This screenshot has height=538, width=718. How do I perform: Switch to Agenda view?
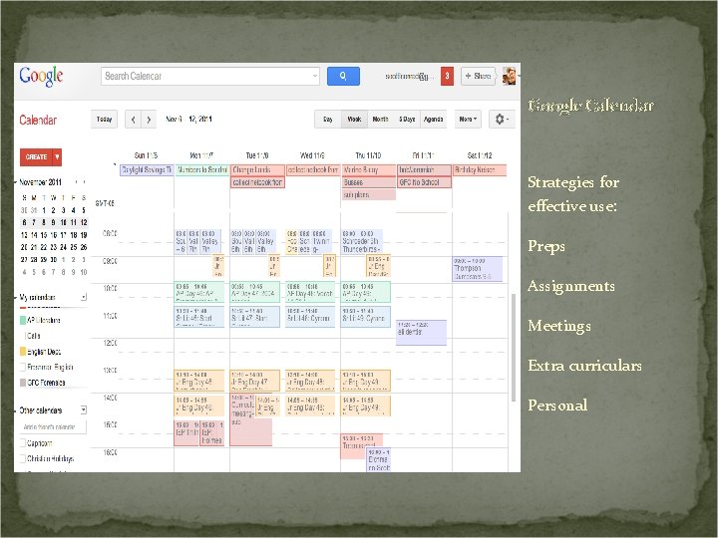(433, 120)
